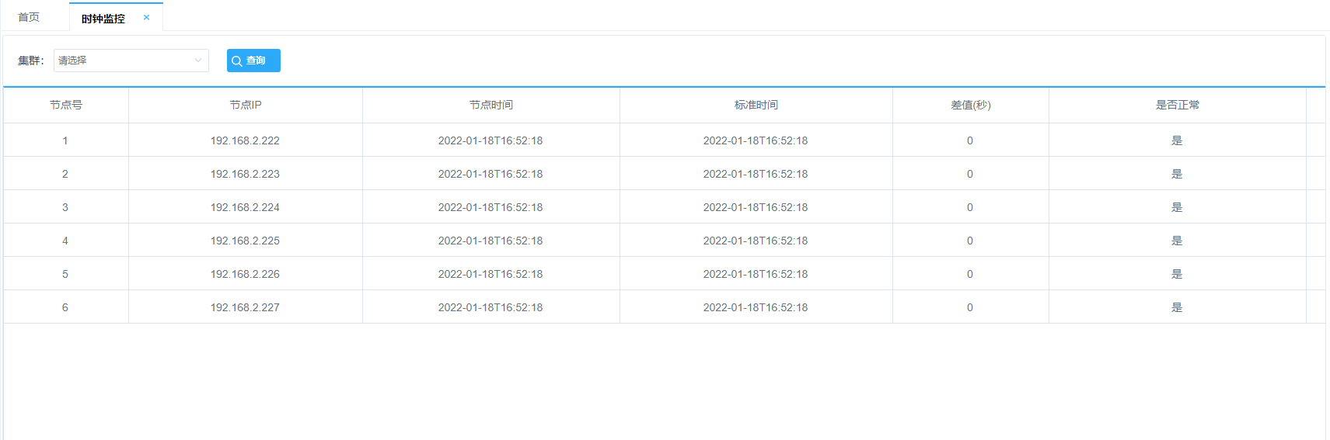Expand the 请选择 dropdown arrow
The height and width of the screenshot is (440, 1330).
pos(198,61)
